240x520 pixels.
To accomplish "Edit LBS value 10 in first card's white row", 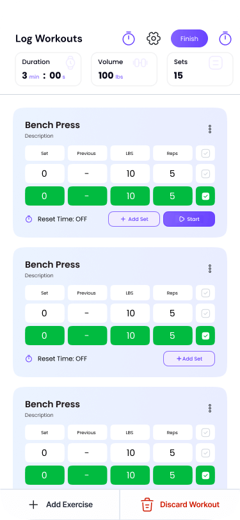I will click(x=131, y=174).
